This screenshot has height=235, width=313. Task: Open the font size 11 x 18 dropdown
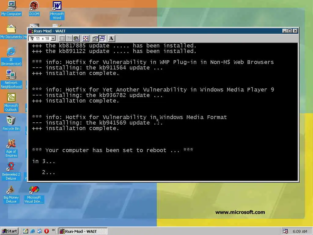coord(53,38)
